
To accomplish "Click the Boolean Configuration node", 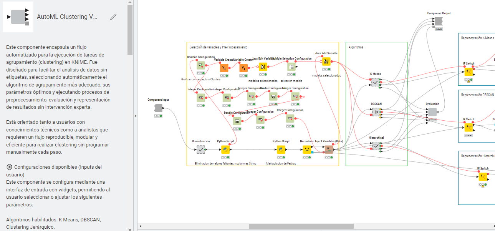I will 200,65.
